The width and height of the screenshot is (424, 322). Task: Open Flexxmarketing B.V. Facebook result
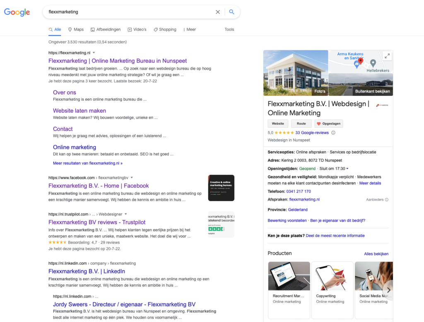[99, 186]
